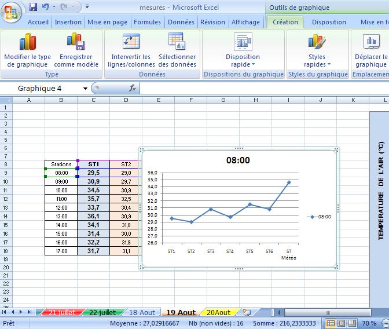389x329 pixels.
Task: Click Intervertir les lignes/colonnes
Action: tap(131, 50)
